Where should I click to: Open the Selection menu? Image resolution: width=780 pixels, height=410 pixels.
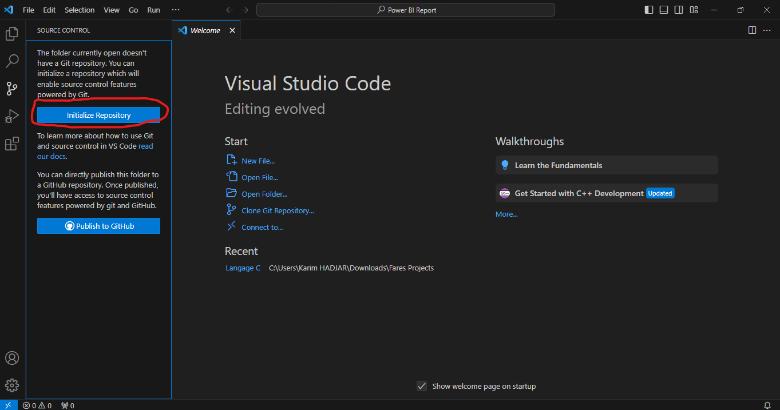coord(80,10)
